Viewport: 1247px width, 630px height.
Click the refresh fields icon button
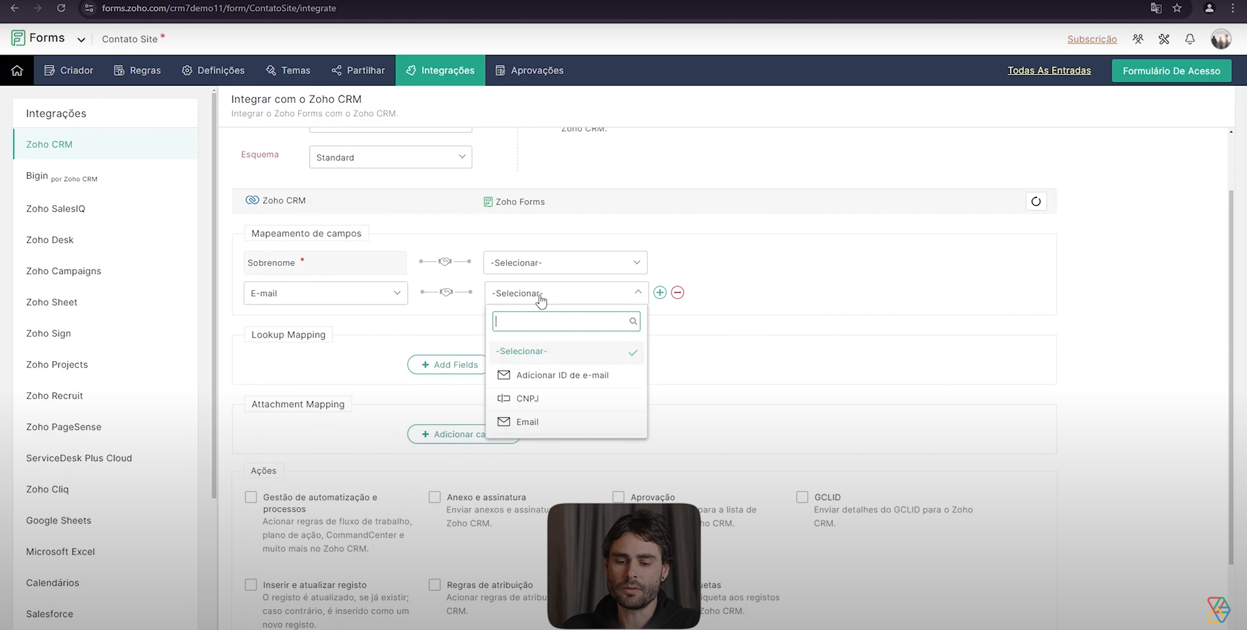1036,201
